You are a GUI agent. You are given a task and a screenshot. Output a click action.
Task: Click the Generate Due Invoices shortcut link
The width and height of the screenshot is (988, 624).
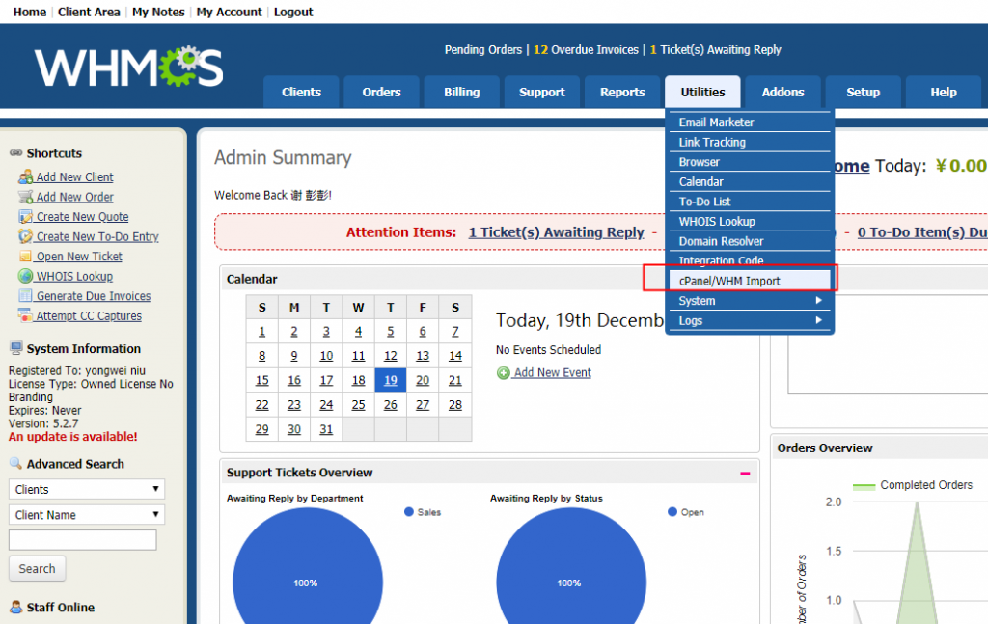click(x=94, y=296)
